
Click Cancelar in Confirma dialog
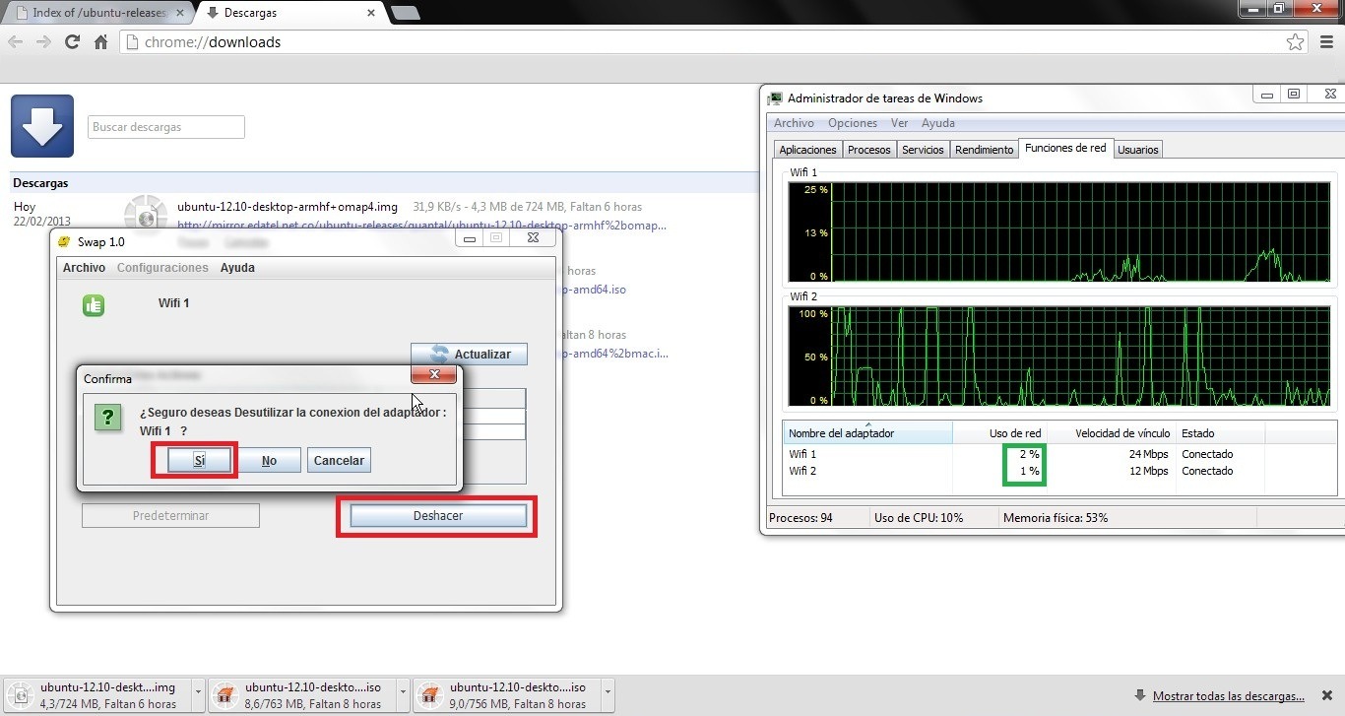click(339, 460)
